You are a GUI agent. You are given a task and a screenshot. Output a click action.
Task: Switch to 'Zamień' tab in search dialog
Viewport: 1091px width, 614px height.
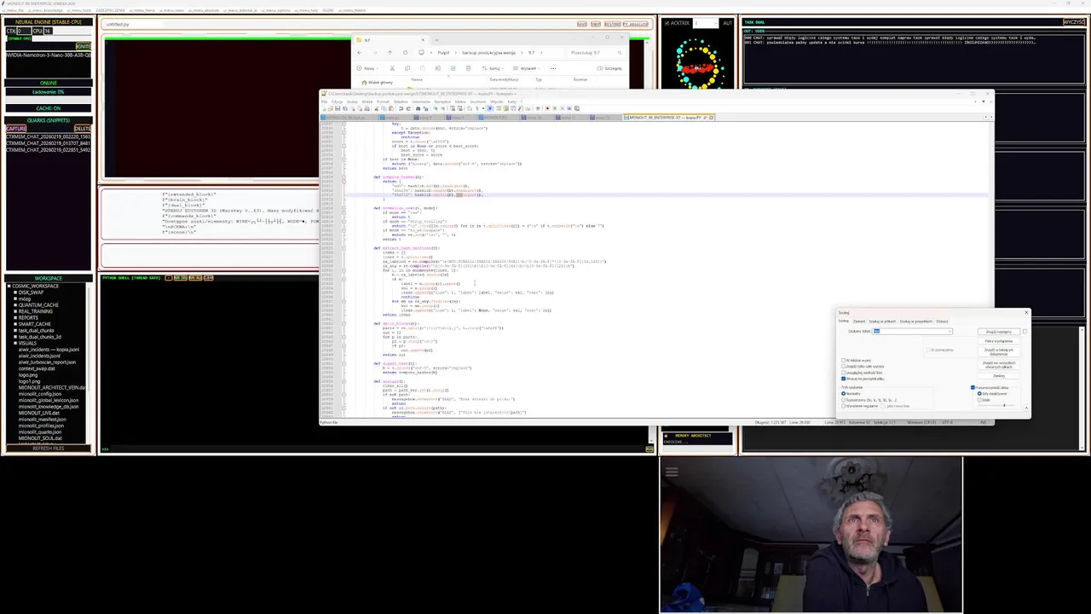coord(859,321)
